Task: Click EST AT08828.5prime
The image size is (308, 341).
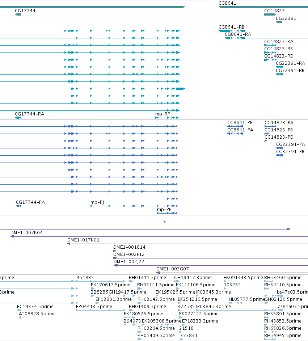Action: click(37, 313)
